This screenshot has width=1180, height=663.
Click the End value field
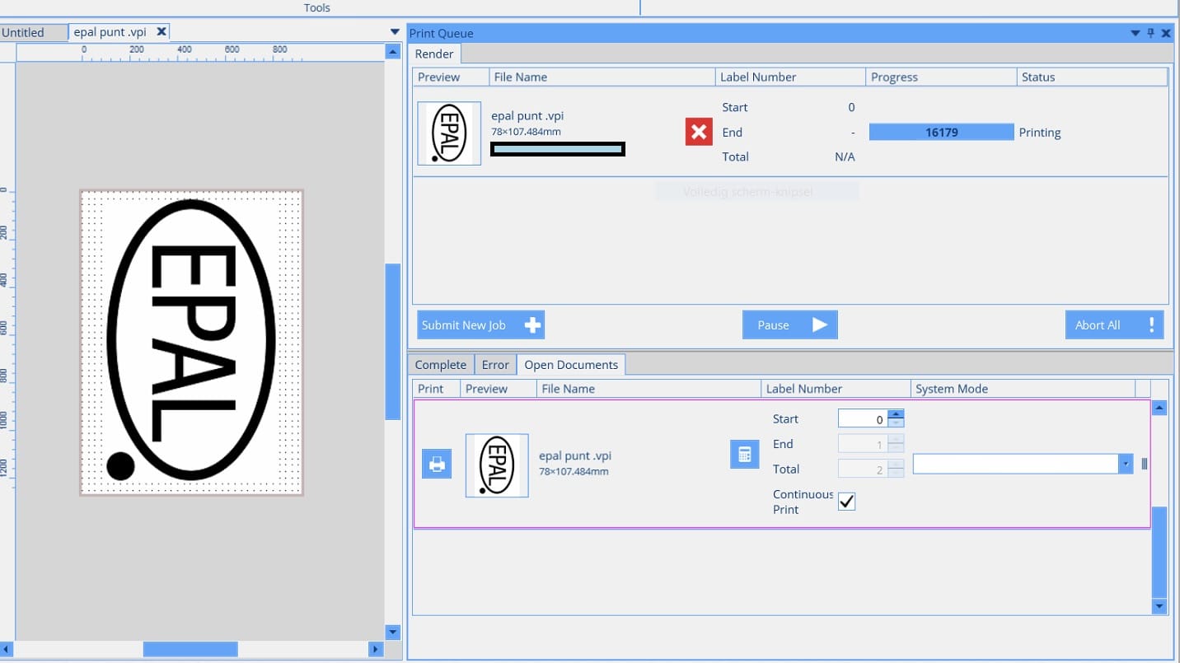[863, 444]
